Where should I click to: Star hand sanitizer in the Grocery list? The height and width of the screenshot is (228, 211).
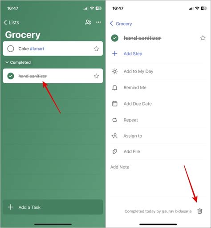[x=96, y=76]
